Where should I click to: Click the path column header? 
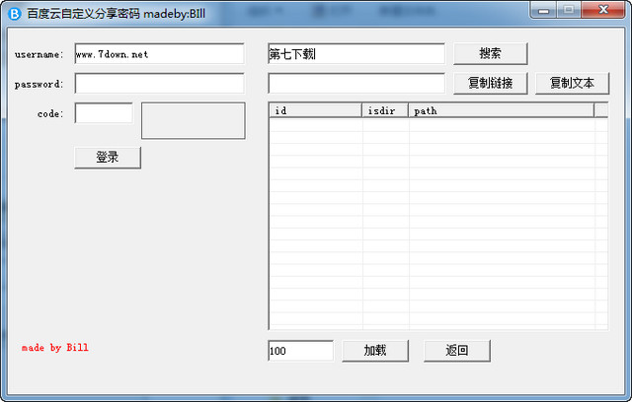(x=502, y=110)
